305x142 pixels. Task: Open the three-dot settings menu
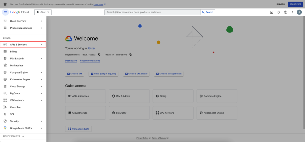(x=292, y=12)
